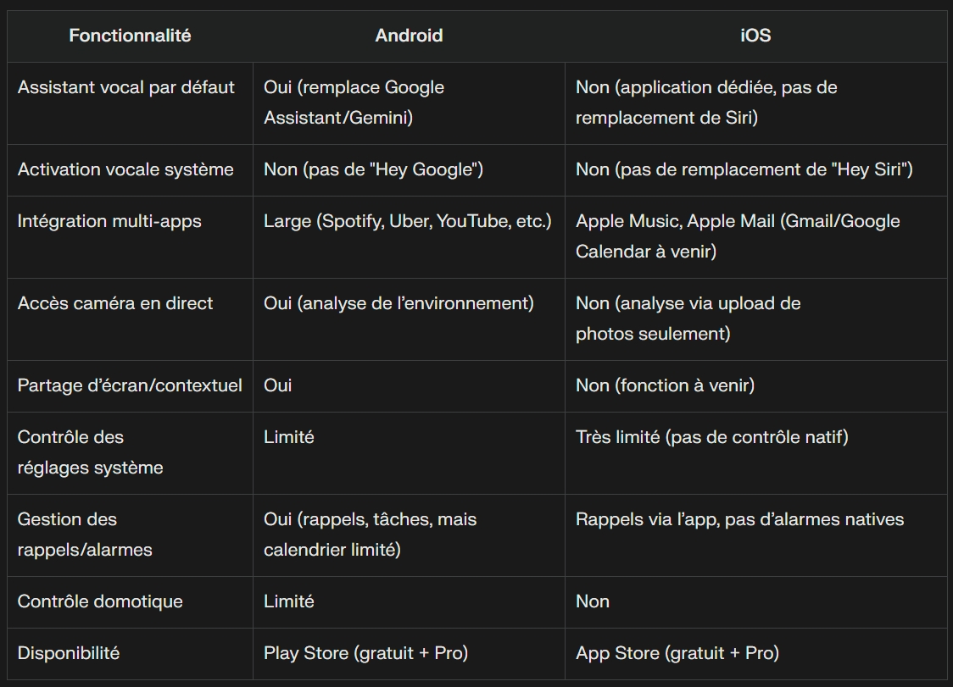
Task: Click the cell reading 'Non (pas de "Hey Google")'
Action: pos(373,169)
